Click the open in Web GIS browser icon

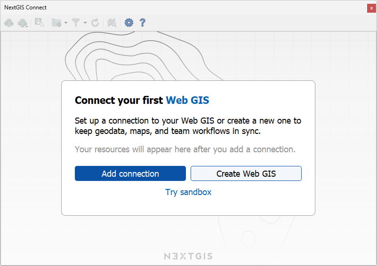pos(40,23)
